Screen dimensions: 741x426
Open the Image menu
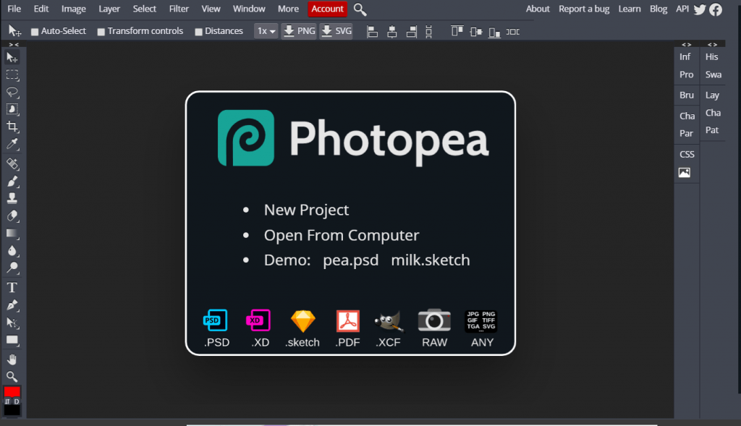(74, 9)
